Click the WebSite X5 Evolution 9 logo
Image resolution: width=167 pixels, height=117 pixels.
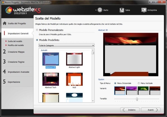point(23,10)
